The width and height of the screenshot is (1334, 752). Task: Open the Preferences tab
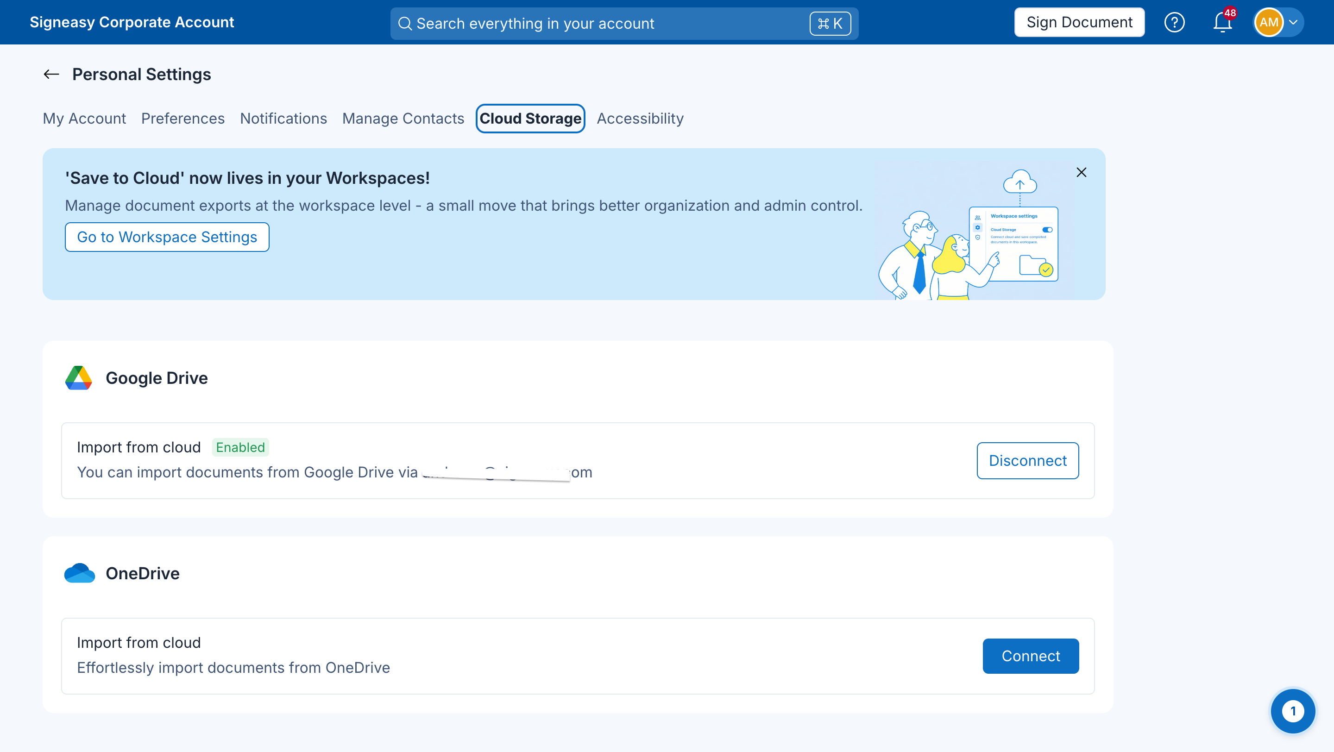[x=183, y=119]
